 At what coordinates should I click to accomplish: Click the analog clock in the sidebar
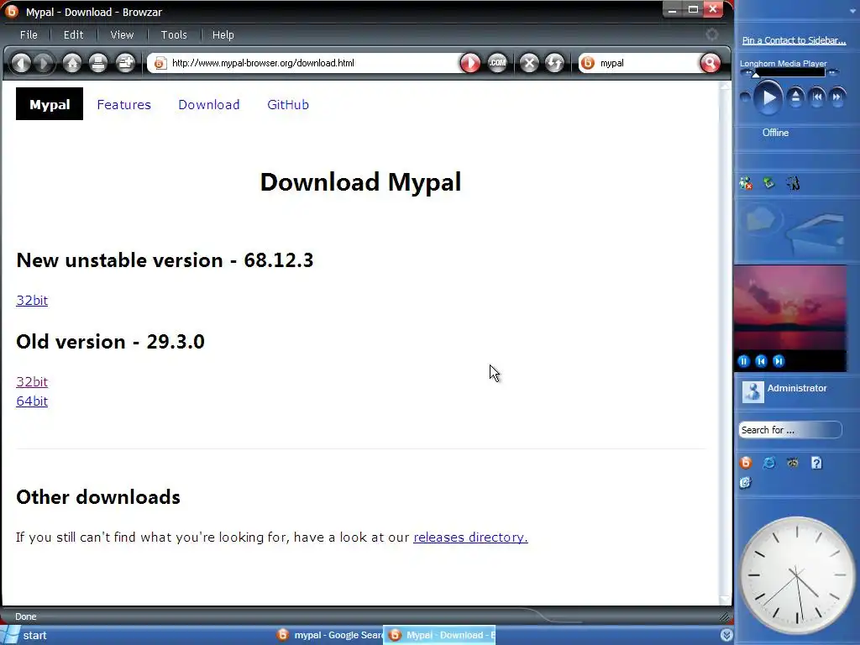[x=796, y=575]
